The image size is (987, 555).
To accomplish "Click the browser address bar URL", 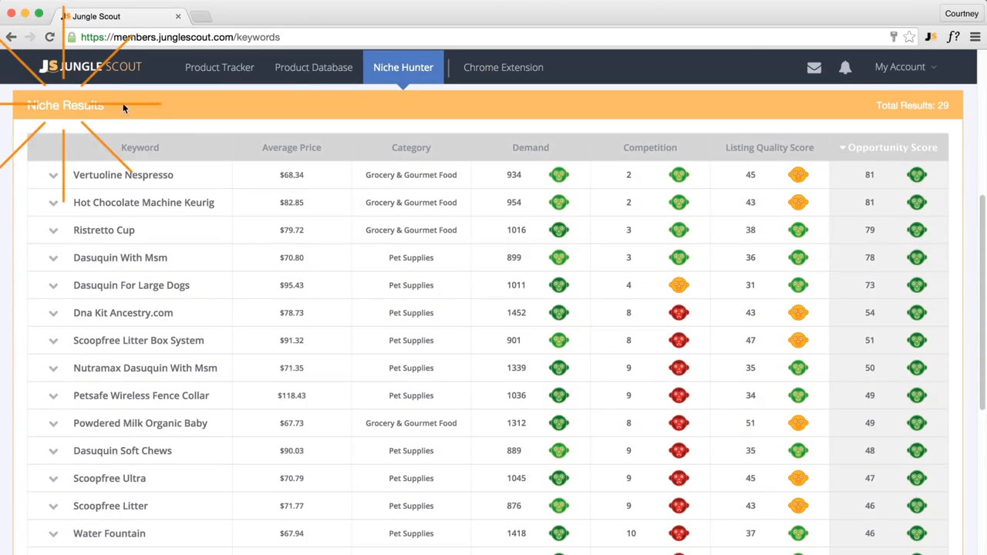I will click(180, 37).
